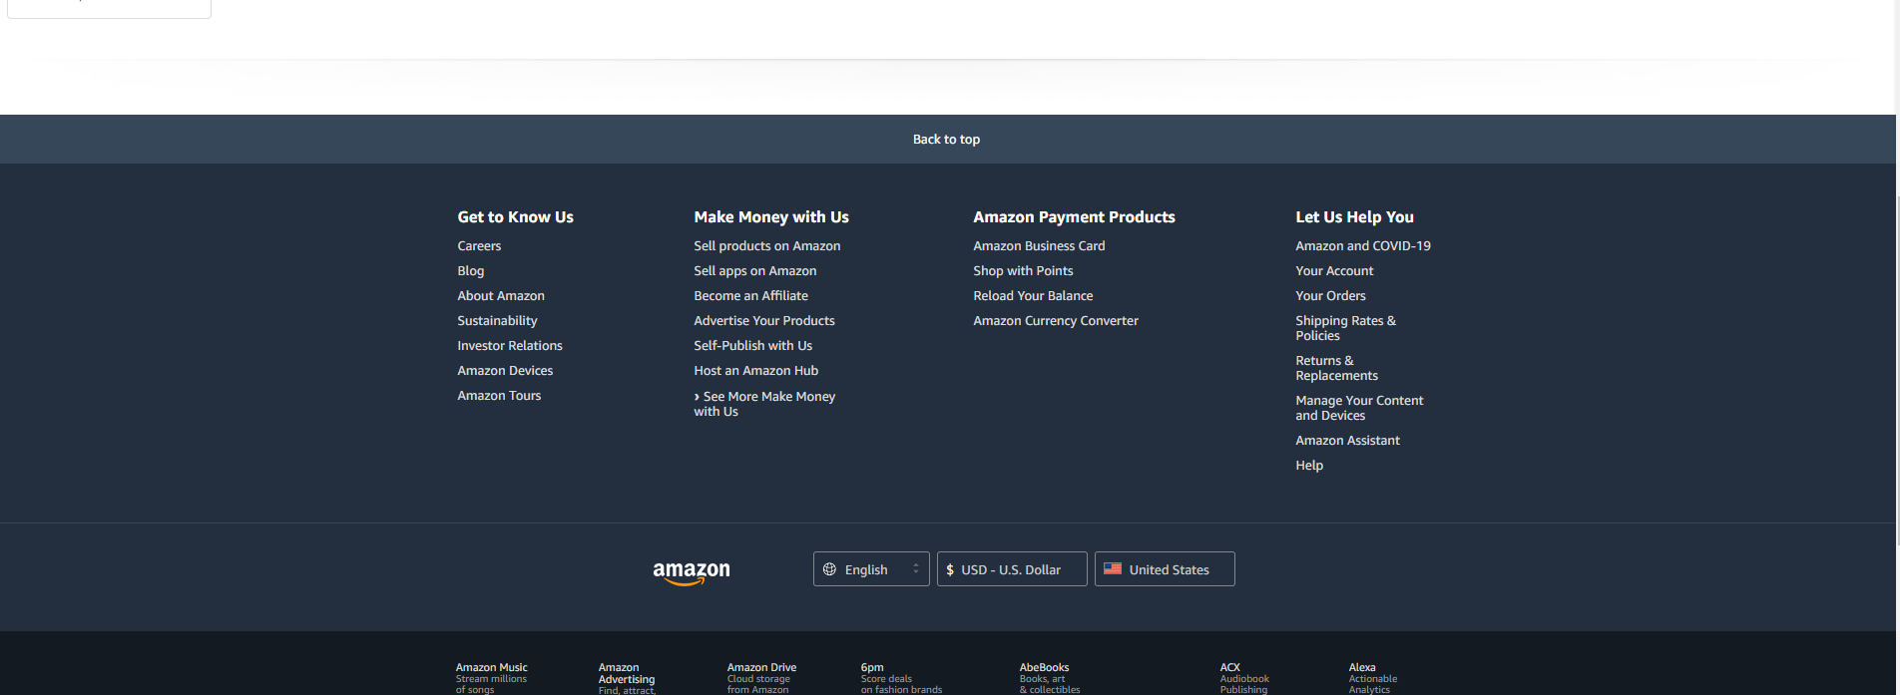Click Become an Affiliate
This screenshot has height=695, width=1900.
coord(751,296)
